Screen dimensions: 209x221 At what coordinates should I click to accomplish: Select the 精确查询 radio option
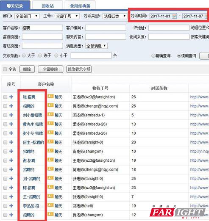coord(153,56)
